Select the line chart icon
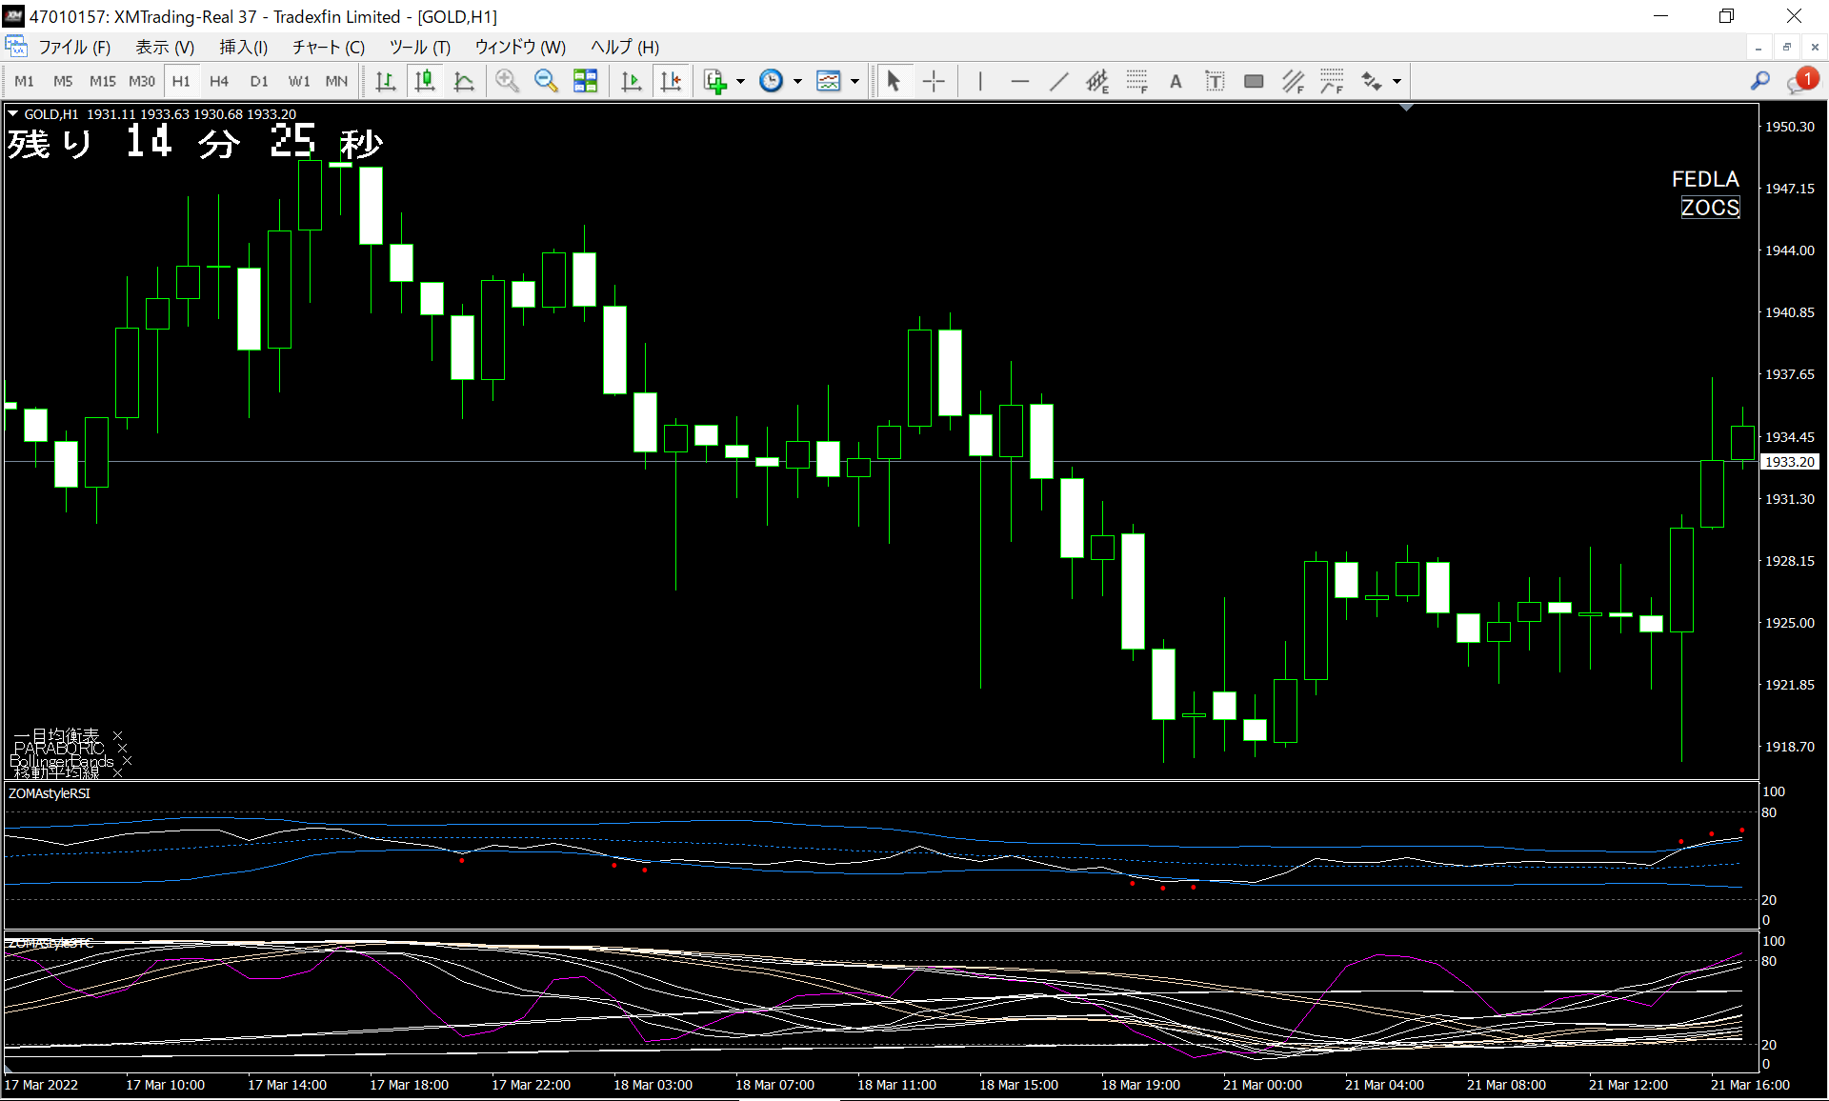The width and height of the screenshot is (1829, 1101). 464,81
